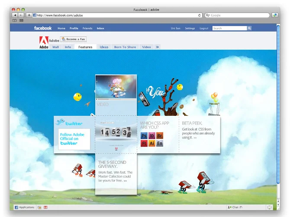Image resolution: width=290 pixels, height=217 pixels.
Task: Click the vertical page scrollbar
Action: click(x=278, y=104)
